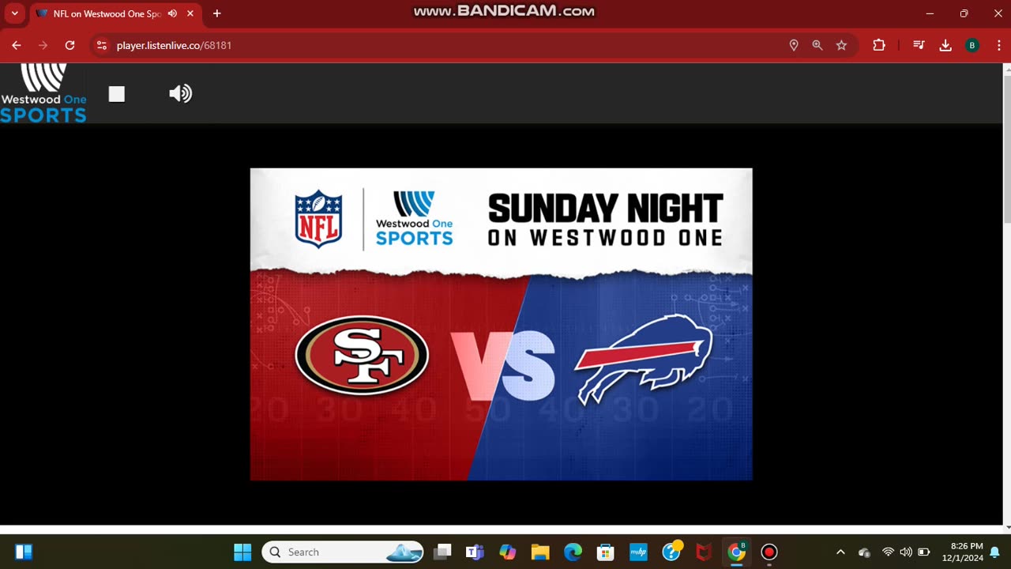Image resolution: width=1011 pixels, height=569 pixels.
Task: Switch to Chrome on the taskbar
Action: pos(736,552)
